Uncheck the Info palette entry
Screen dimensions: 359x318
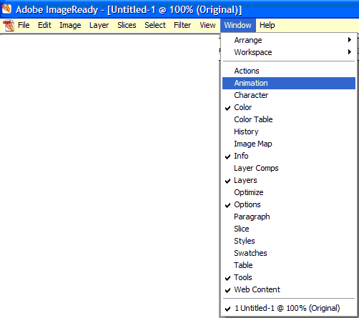click(289, 156)
